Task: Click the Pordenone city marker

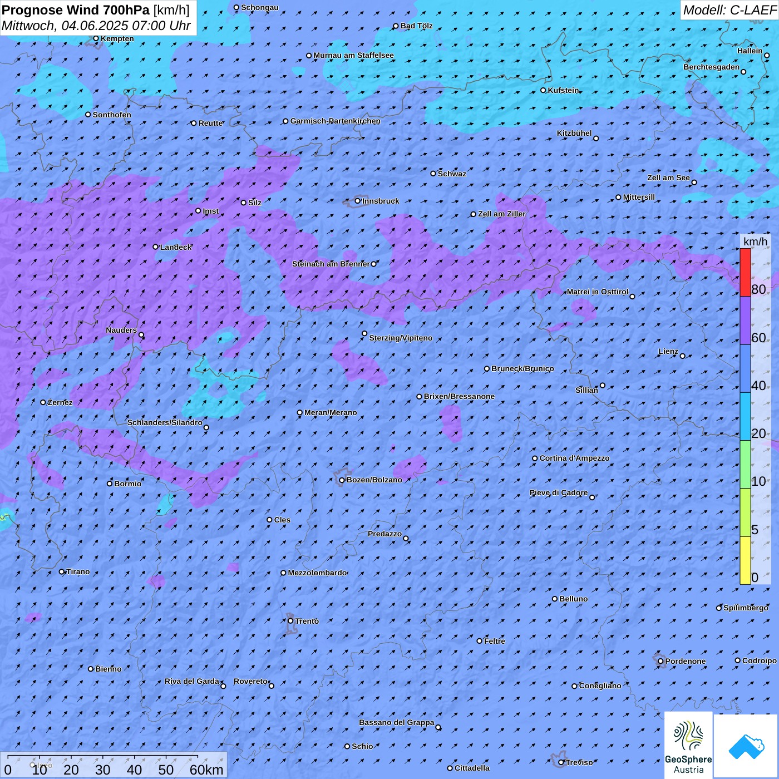Action: pos(660,662)
